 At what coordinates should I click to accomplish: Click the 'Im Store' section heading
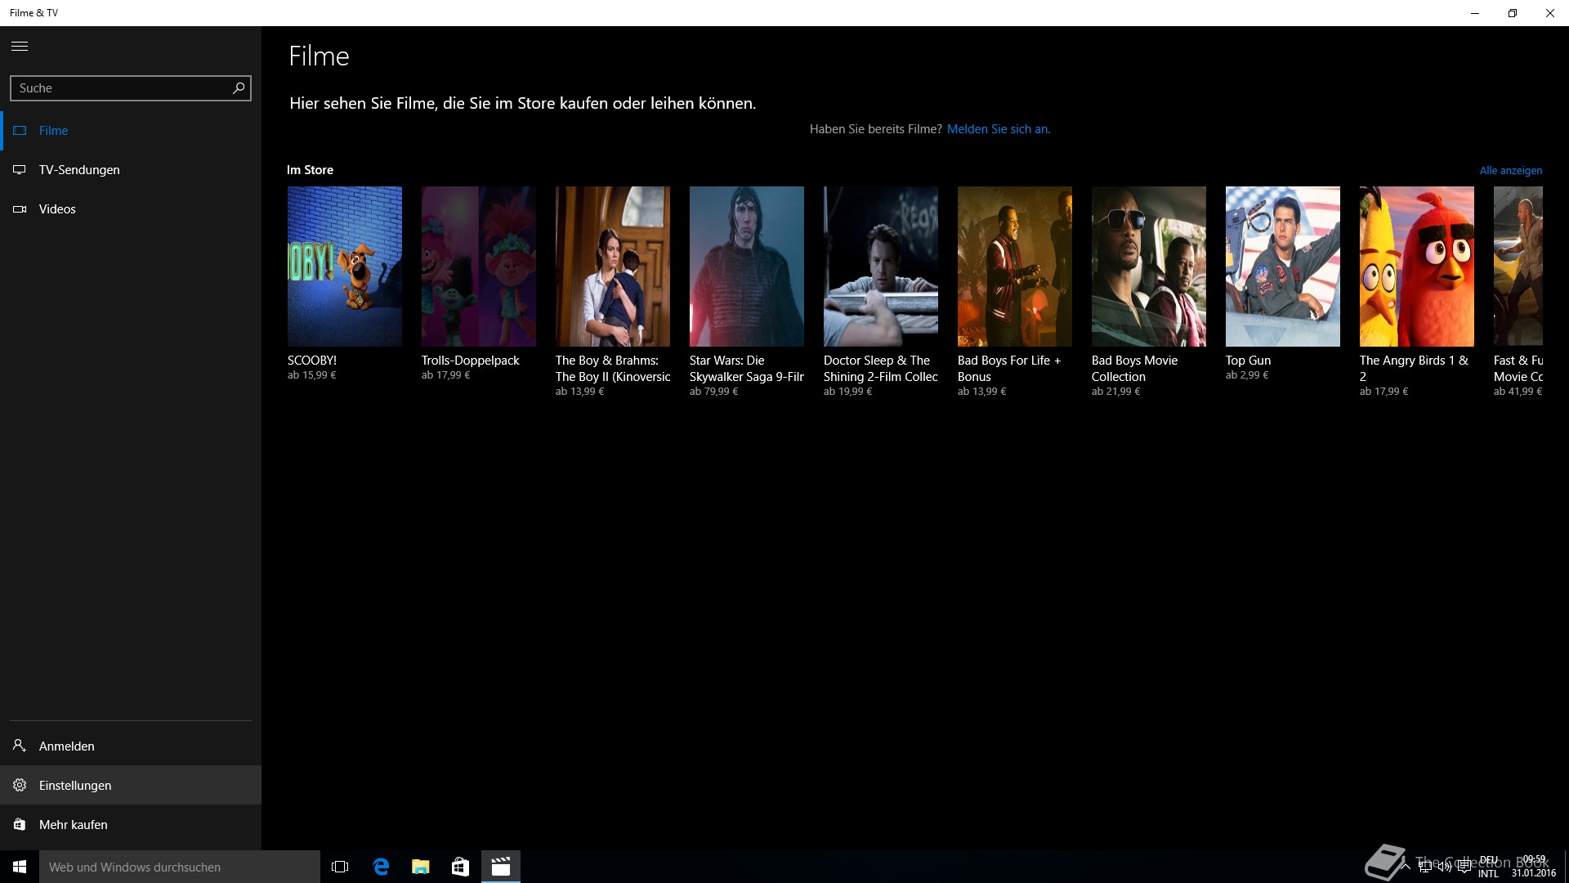coord(310,170)
